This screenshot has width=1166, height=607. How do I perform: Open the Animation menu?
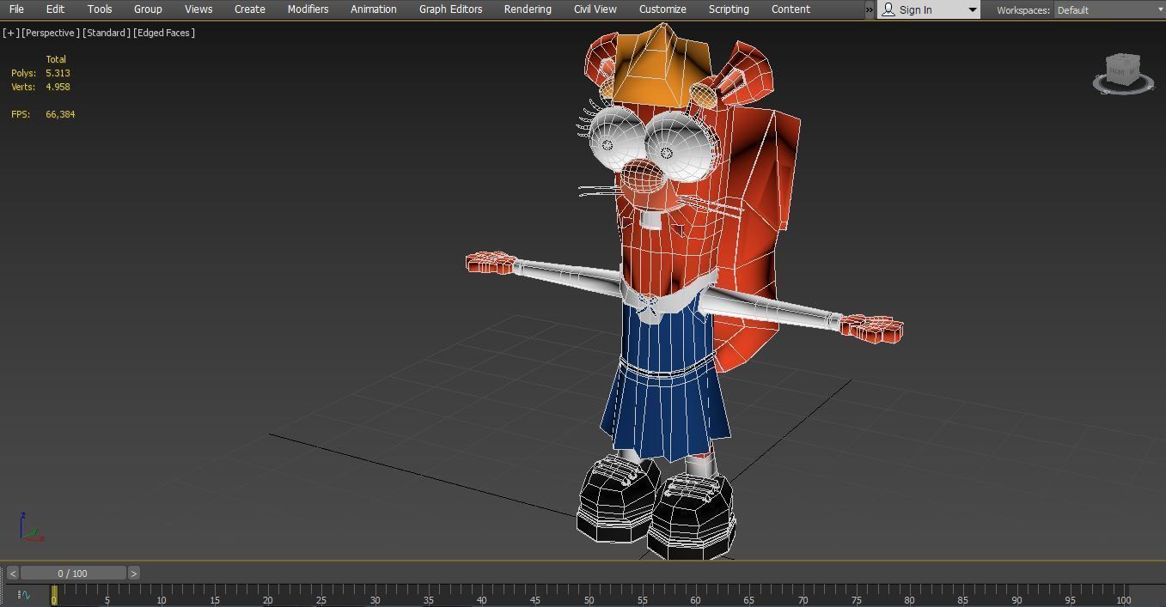(x=374, y=9)
